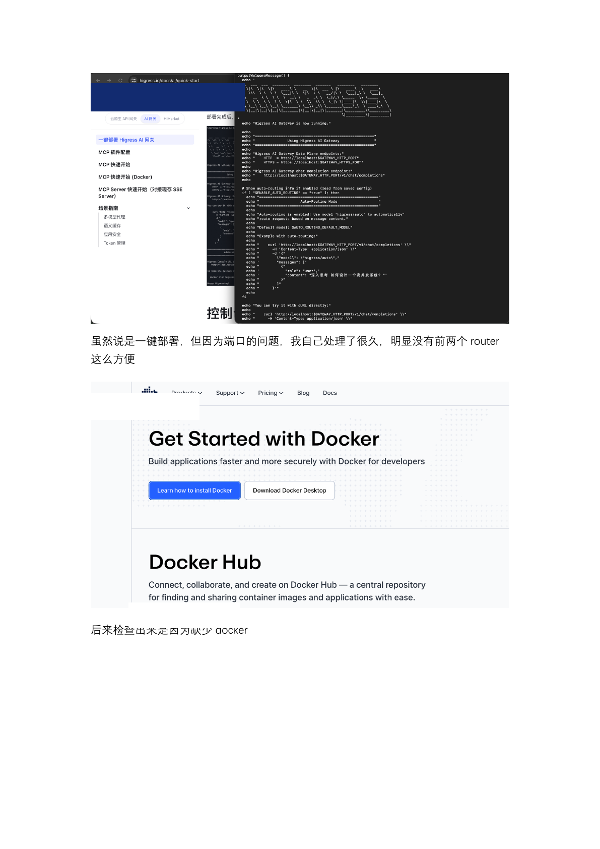This screenshot has width=600, height=849.
Task: Open Token 管理 guide
Action: click(114, 243)
